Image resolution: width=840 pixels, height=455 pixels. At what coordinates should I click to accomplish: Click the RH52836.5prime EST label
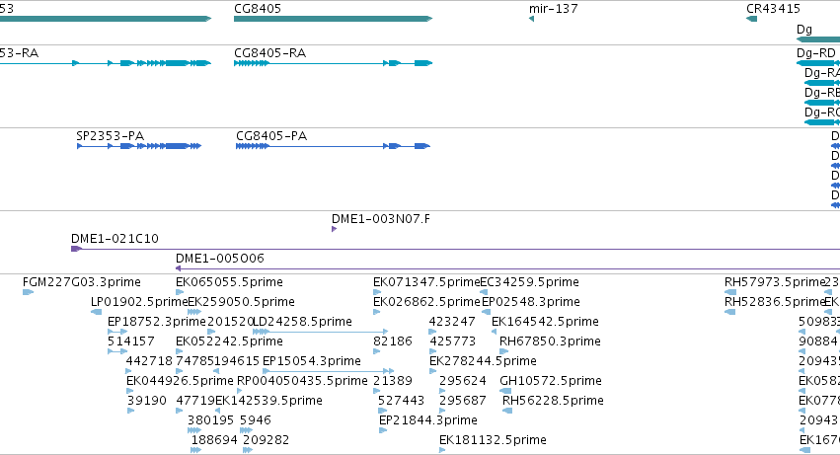775,302
